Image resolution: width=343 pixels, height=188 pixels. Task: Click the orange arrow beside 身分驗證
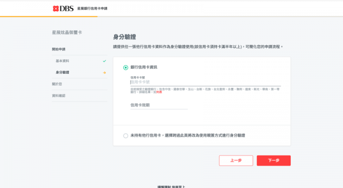pos(104,72)
